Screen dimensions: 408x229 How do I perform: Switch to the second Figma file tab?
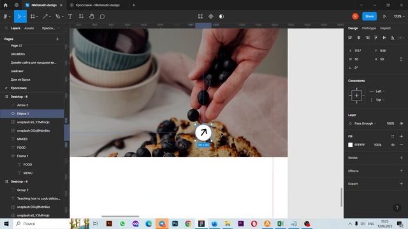click(x=98, y=5)
